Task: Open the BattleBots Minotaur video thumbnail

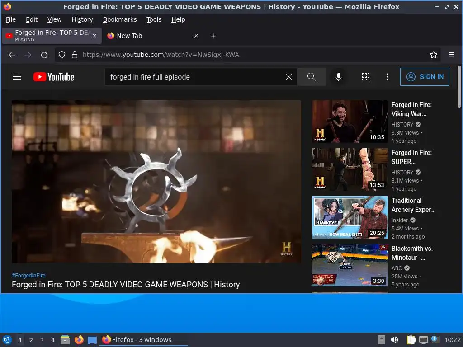Action: 350,265
